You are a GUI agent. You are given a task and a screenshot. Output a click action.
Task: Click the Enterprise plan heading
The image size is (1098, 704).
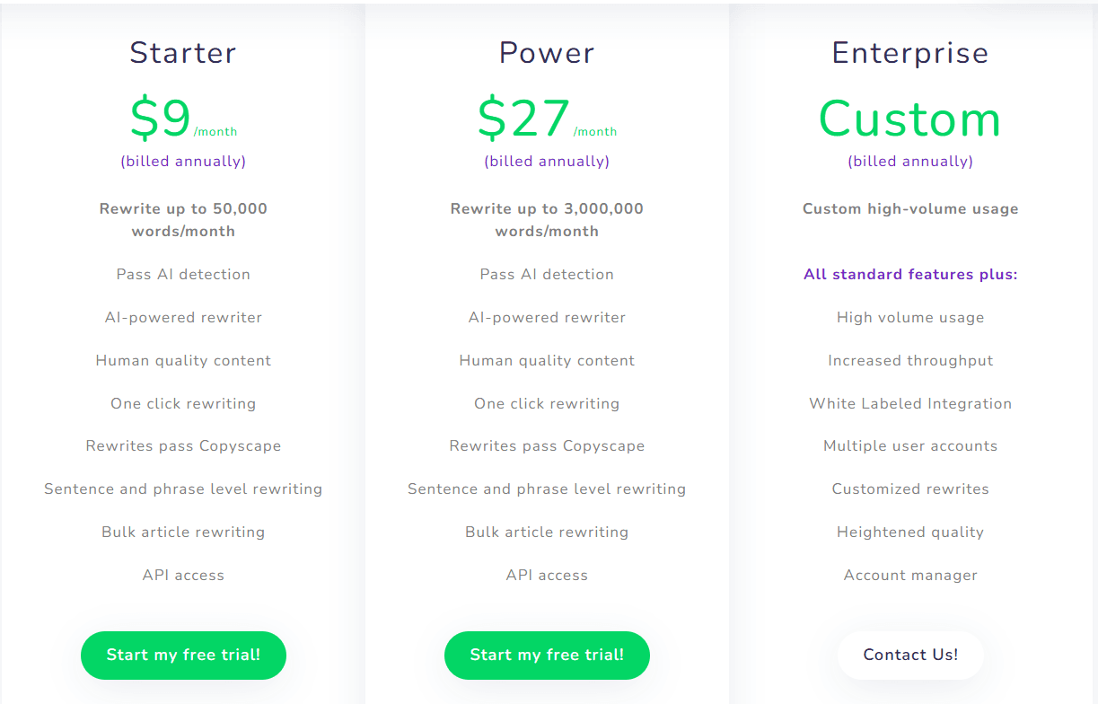910,53
